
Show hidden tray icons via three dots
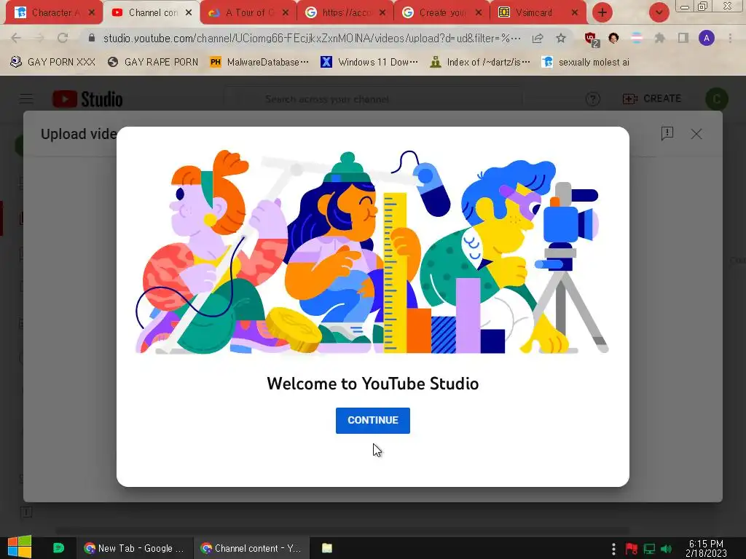point(613,549)
